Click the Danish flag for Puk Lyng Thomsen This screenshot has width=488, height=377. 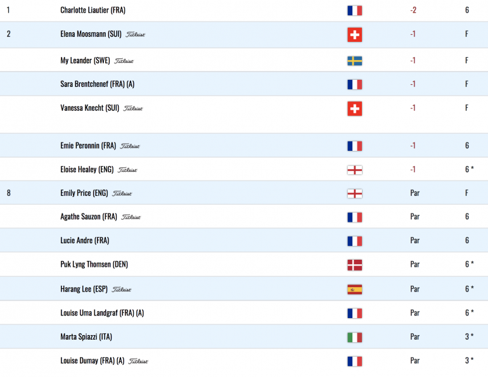[x=354, y=265]
